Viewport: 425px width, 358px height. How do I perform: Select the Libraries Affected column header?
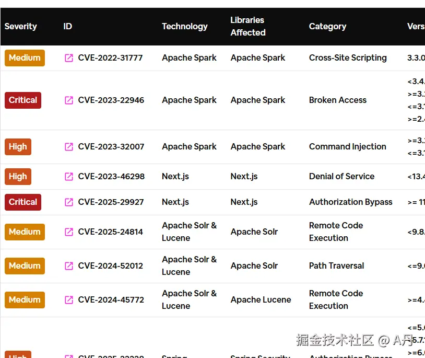247,27
